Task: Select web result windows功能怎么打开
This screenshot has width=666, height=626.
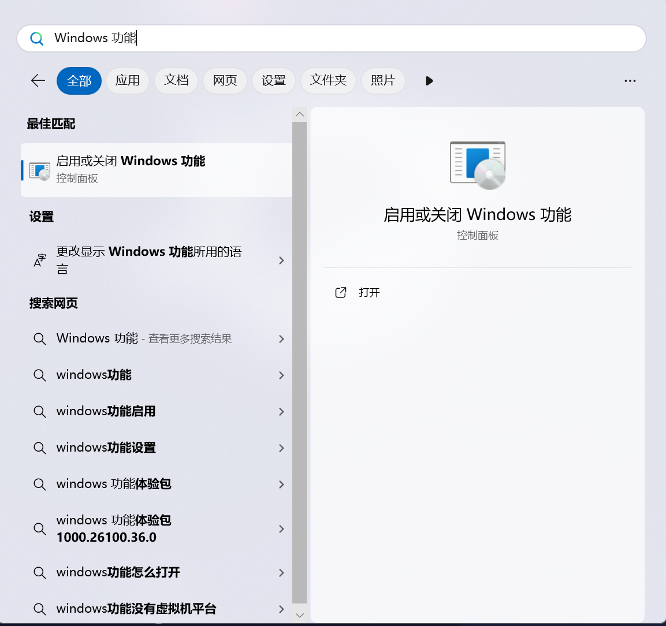Action: pyautogui.click(x=157, y=573)
